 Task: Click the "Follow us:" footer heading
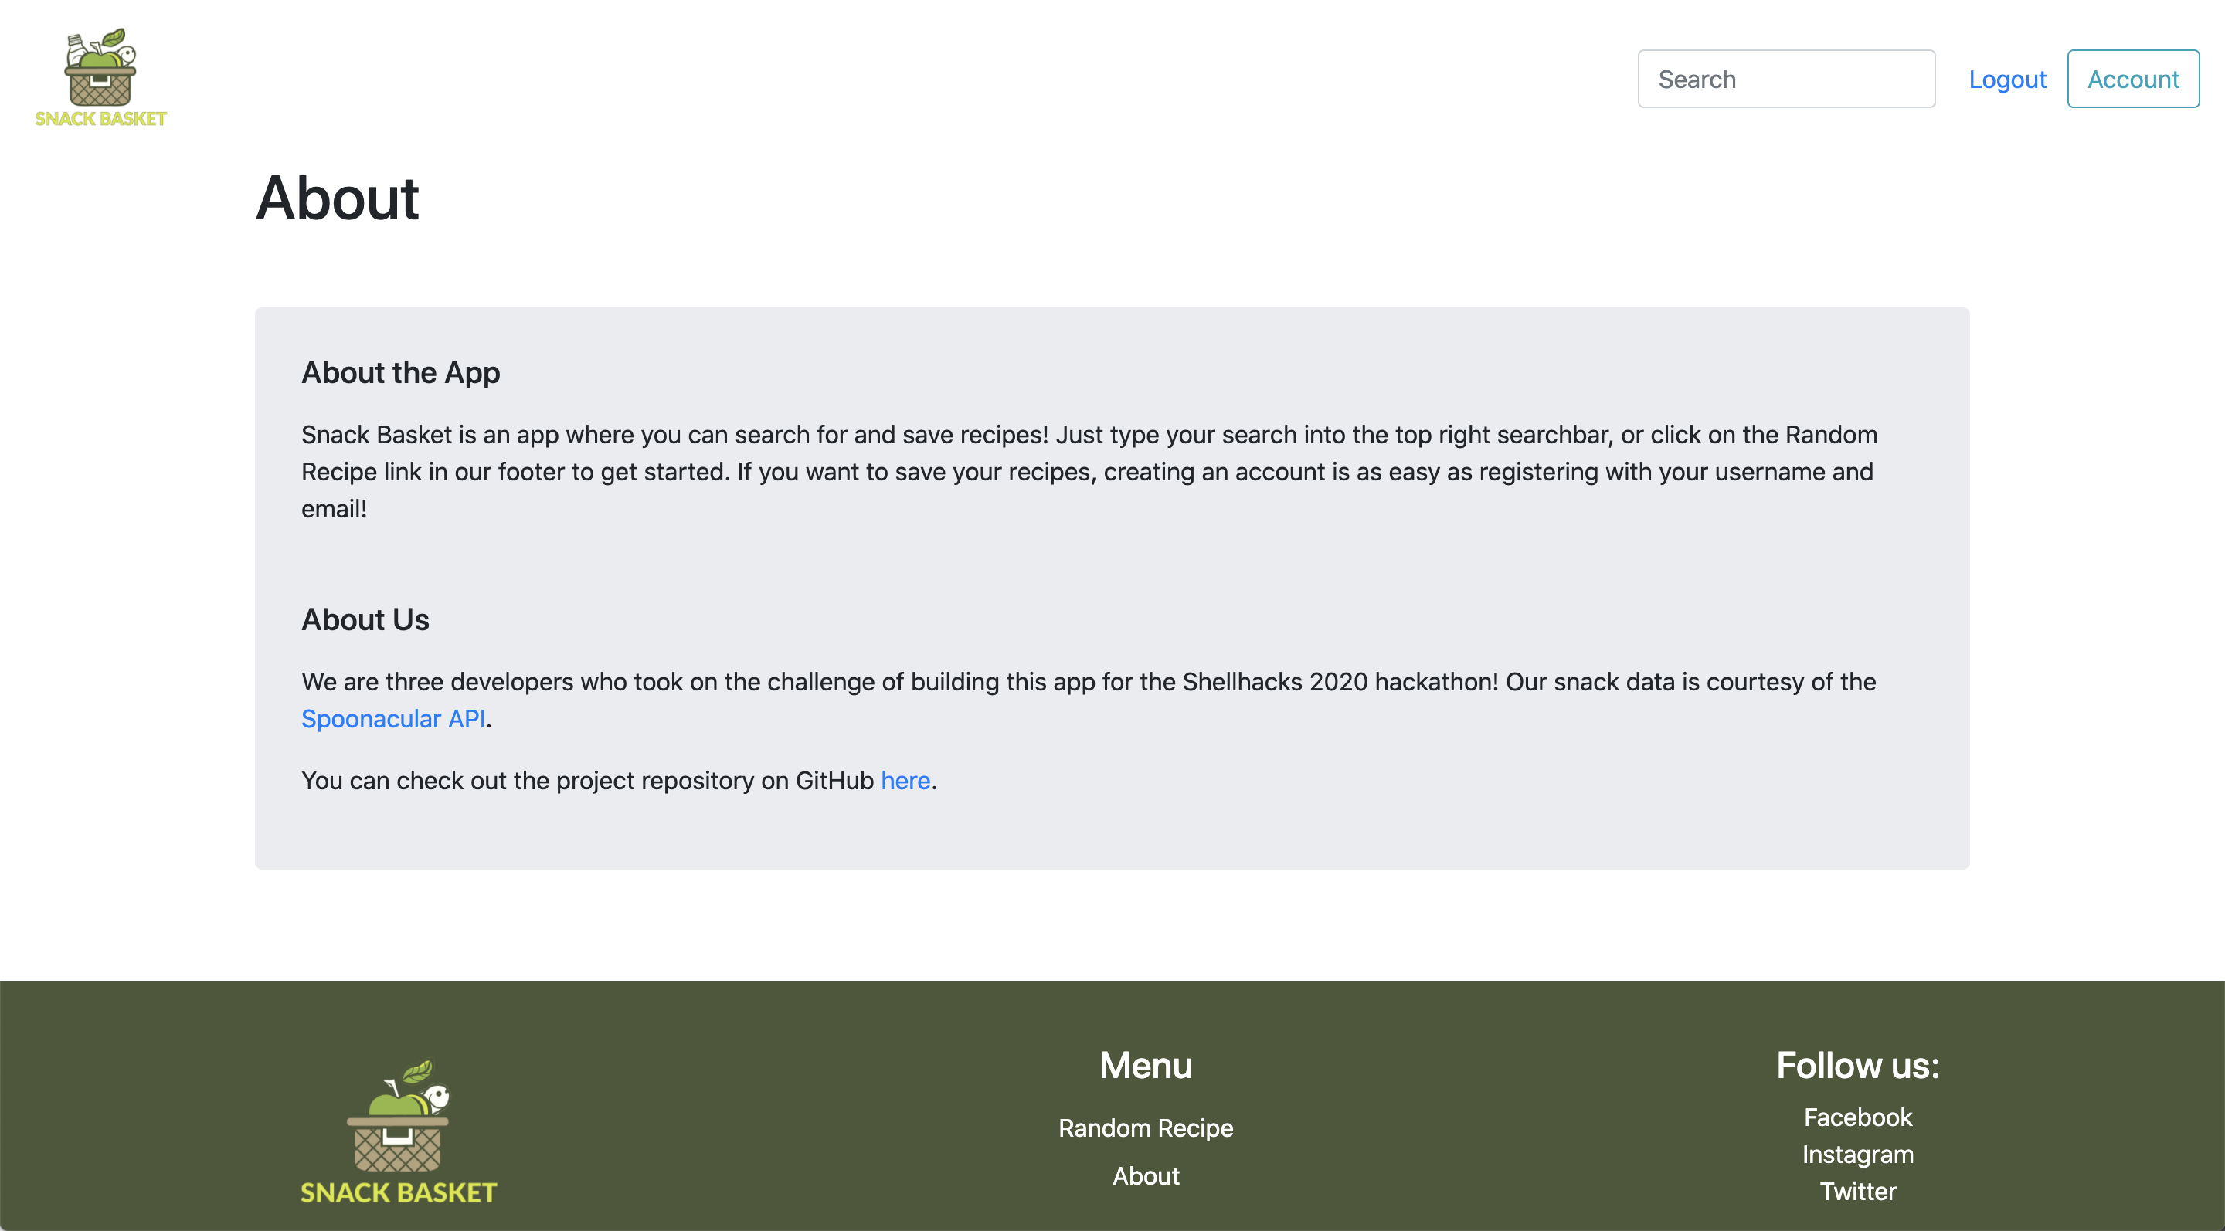pos(1857,1065)
